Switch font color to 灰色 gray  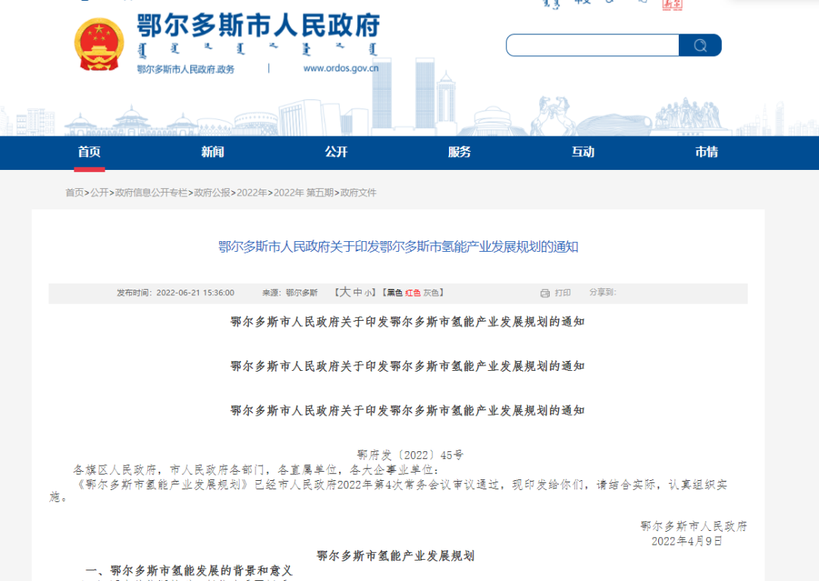pos(430,293)
